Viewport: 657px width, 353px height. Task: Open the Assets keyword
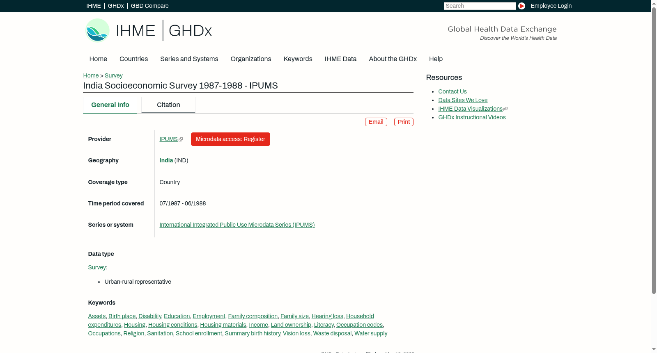tap(97, 316)
